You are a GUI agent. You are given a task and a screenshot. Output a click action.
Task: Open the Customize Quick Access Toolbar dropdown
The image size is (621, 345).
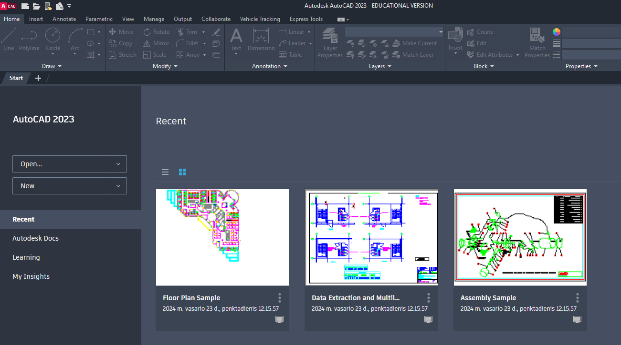pyautogui.click(x=69, y=6)
